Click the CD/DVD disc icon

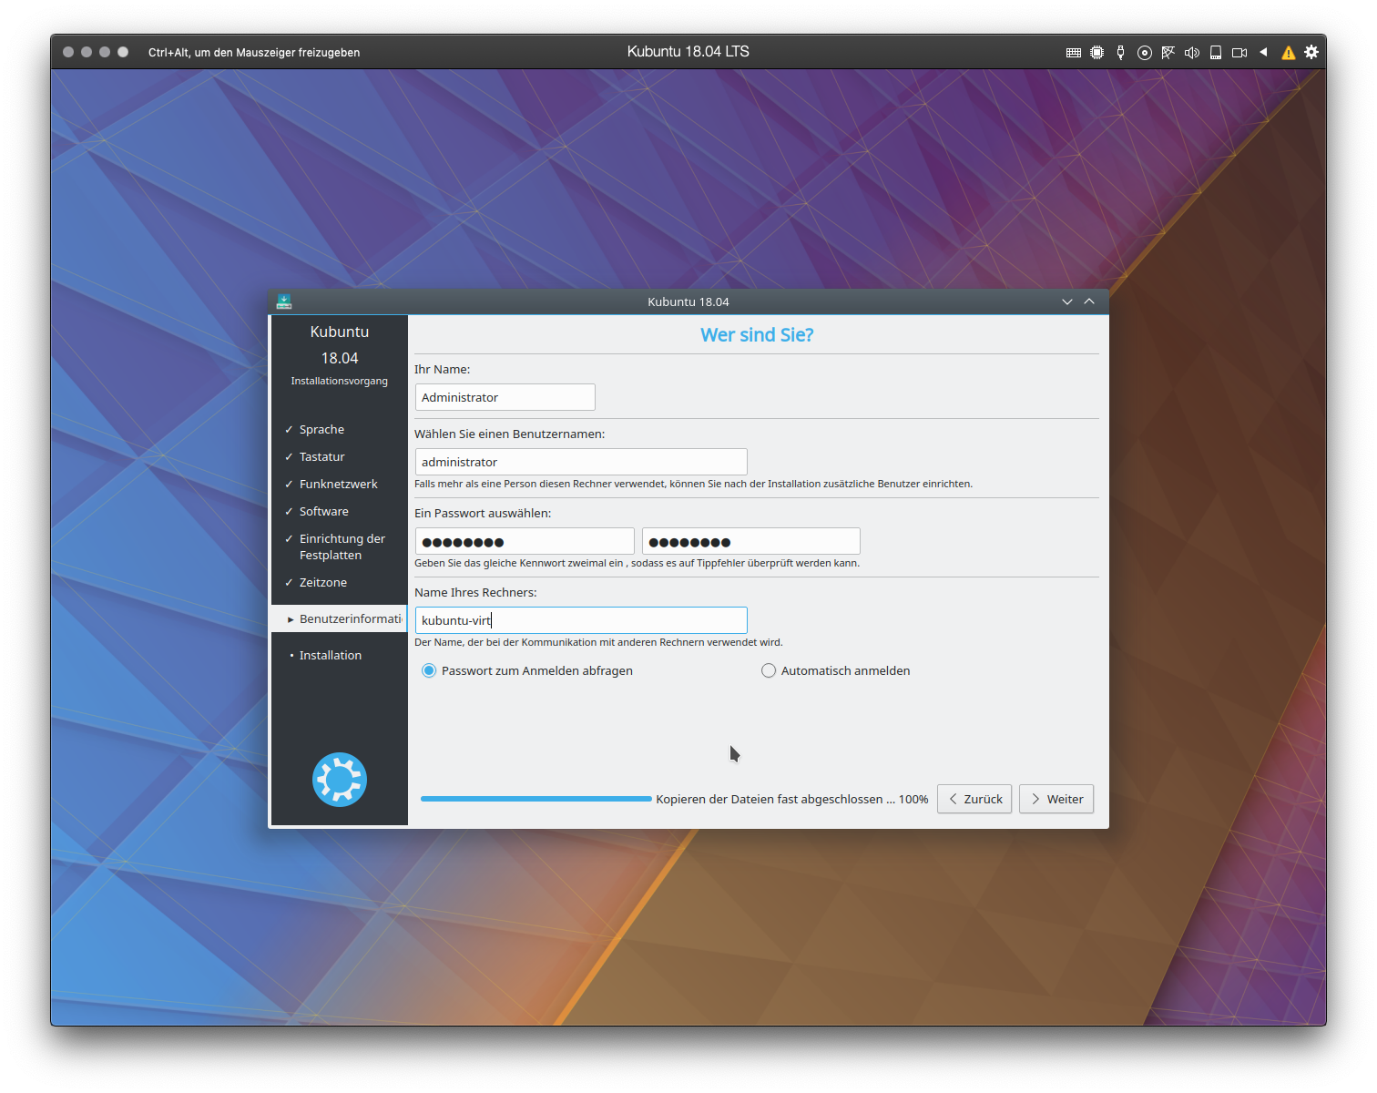coord(1145,53)
